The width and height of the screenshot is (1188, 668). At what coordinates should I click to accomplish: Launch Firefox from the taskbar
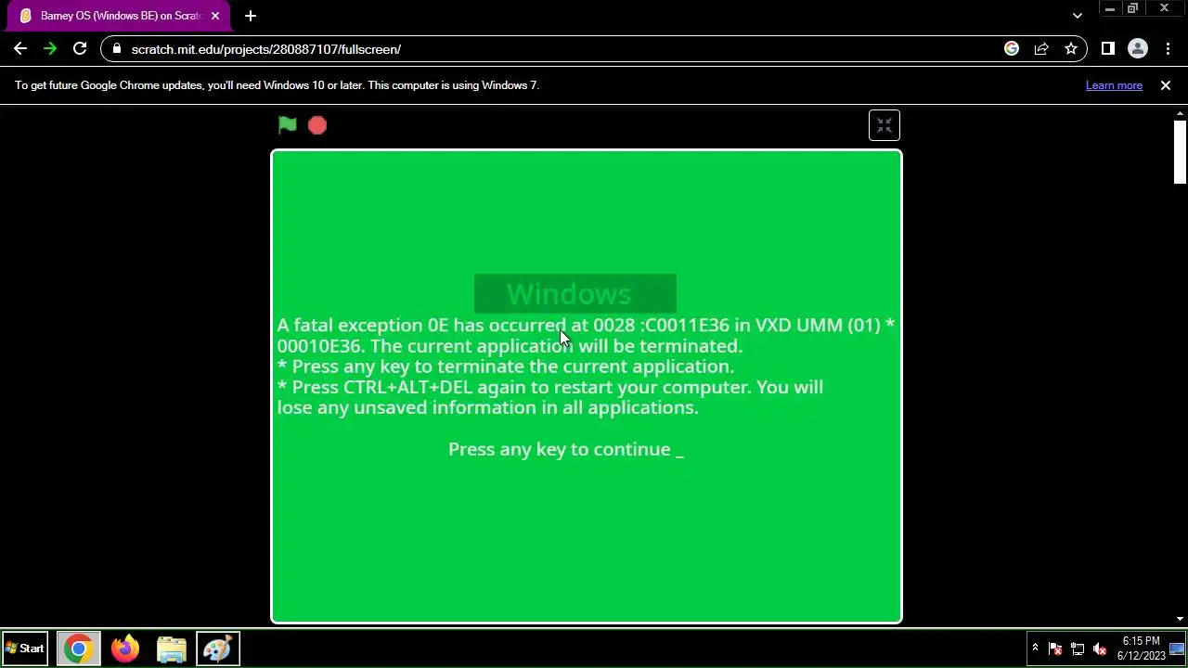[125, 649]
